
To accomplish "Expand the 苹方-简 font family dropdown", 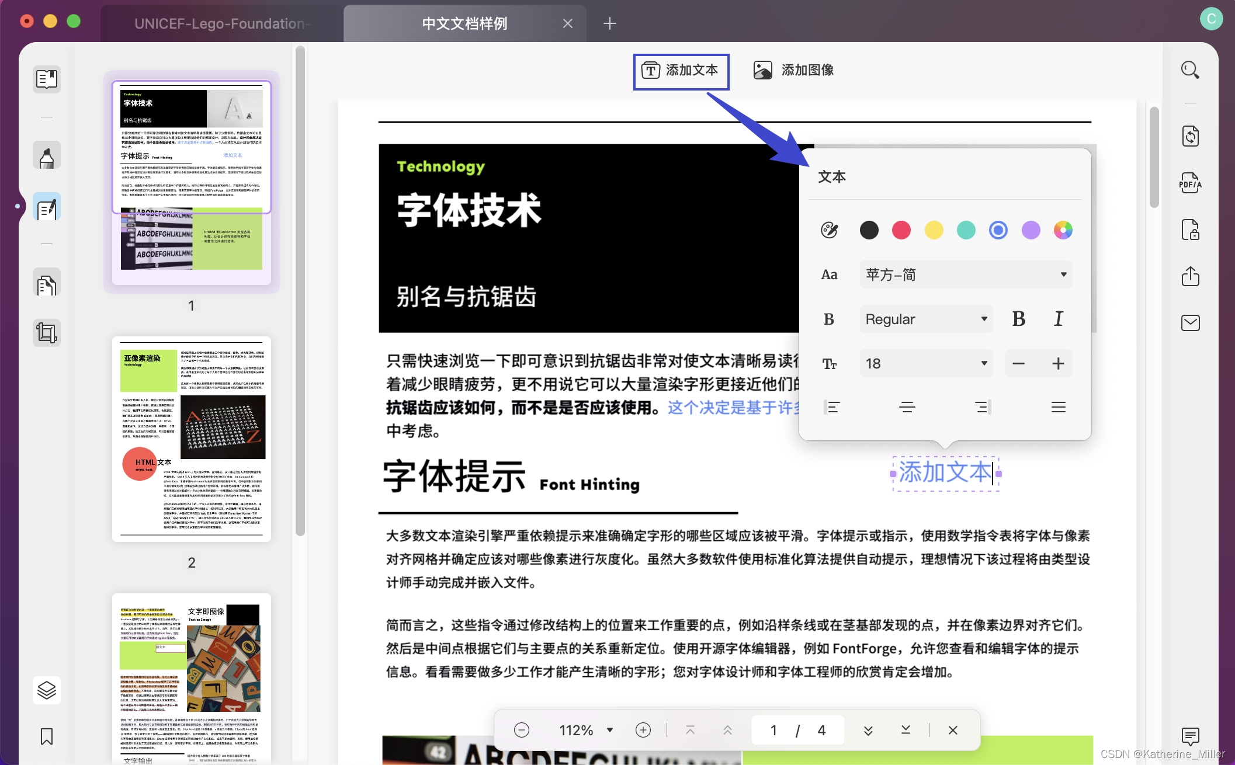I will pos(966,274).
